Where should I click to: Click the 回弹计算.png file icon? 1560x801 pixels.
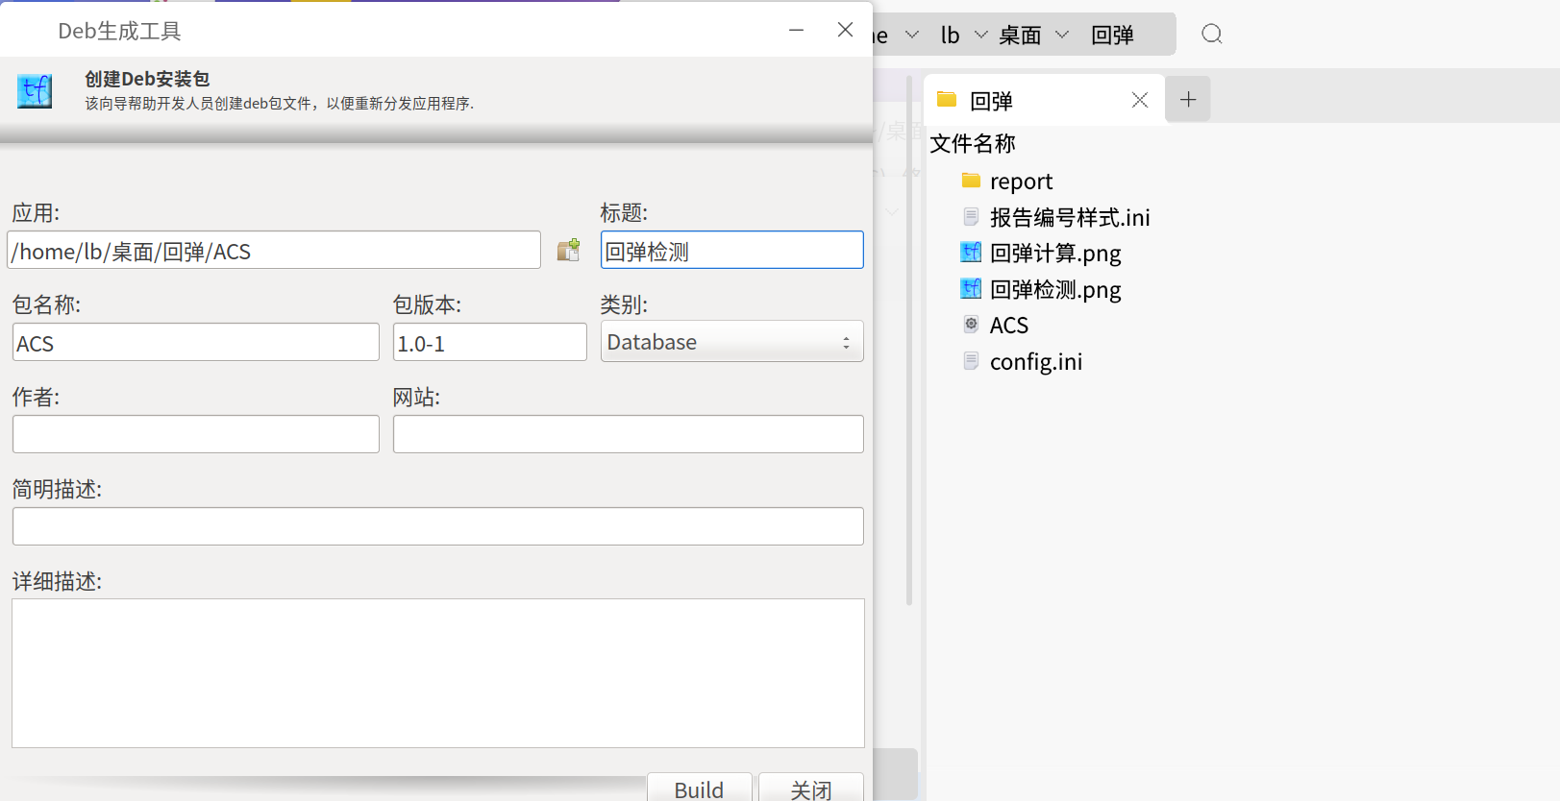[971, 253]
